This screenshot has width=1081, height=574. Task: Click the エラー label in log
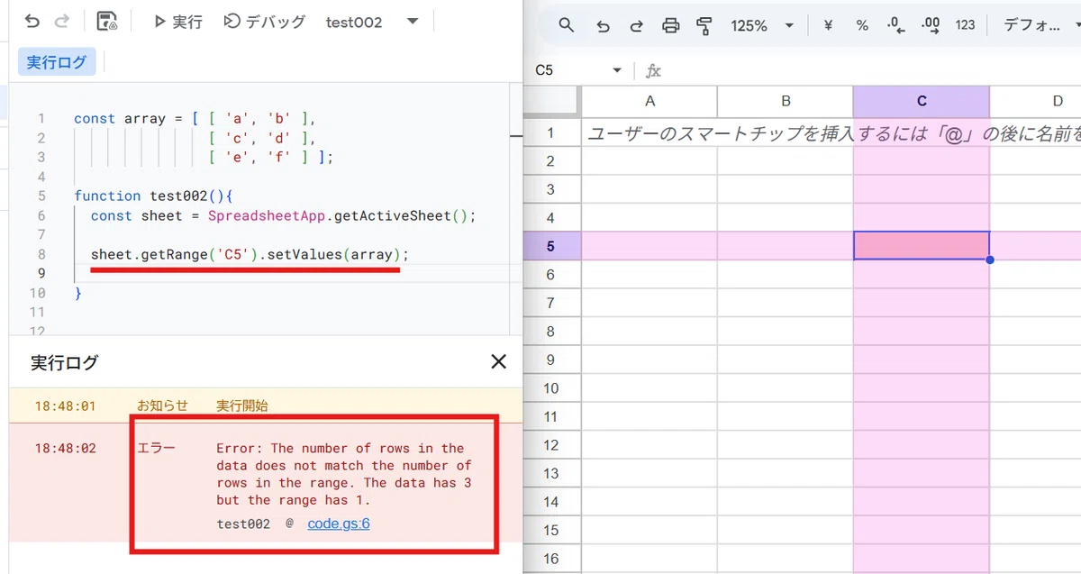156,448
